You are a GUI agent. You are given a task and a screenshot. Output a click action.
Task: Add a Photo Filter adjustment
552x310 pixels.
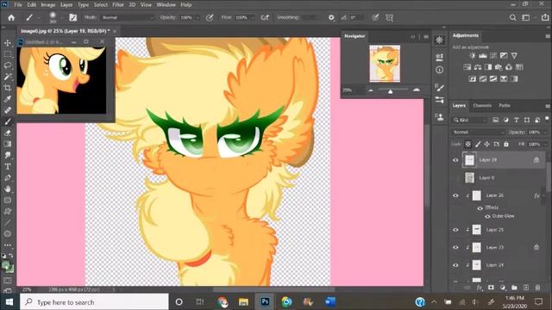(x=499, y=67)
